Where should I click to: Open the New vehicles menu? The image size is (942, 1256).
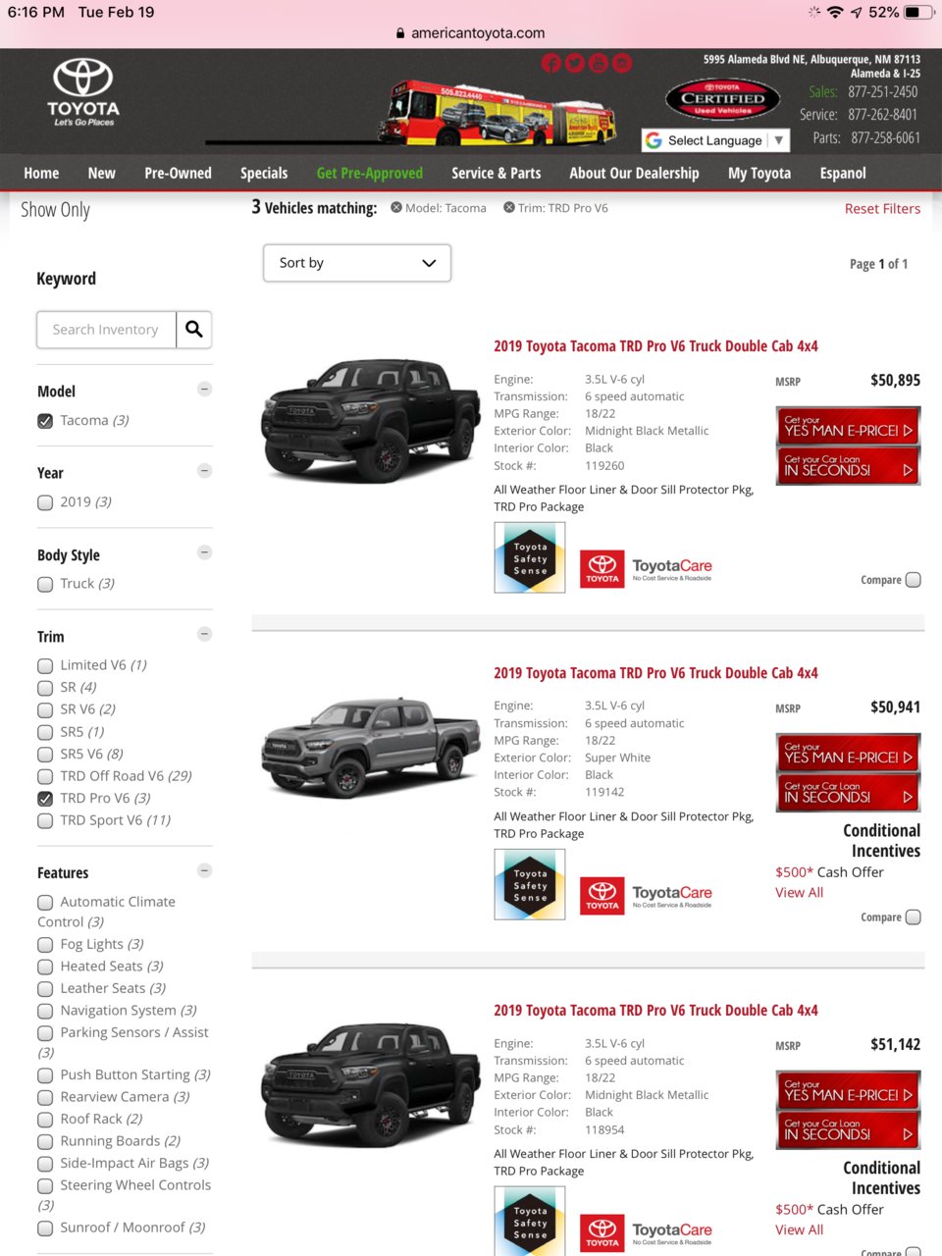[x=101, y=173]
